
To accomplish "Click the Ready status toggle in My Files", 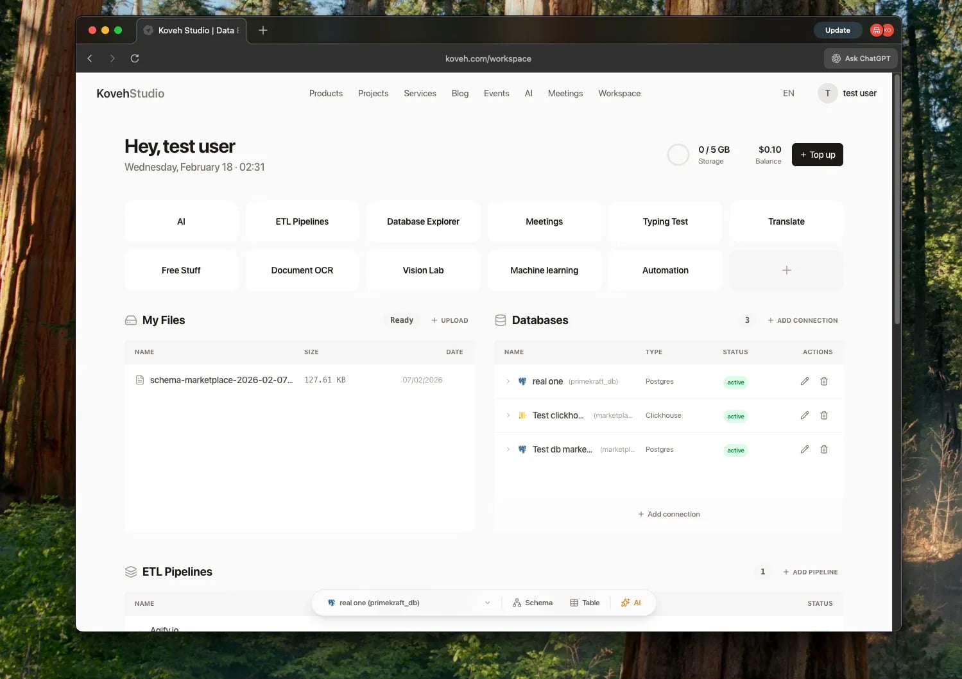I will pos(401,320).
